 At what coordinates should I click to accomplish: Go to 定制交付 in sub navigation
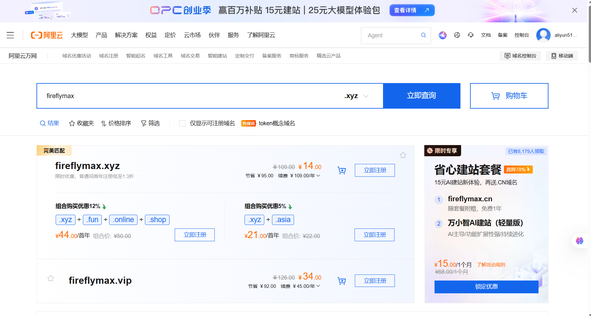245,56
